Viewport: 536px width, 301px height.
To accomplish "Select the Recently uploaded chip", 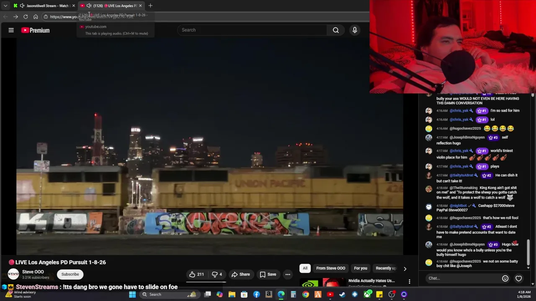I will 386,268.
